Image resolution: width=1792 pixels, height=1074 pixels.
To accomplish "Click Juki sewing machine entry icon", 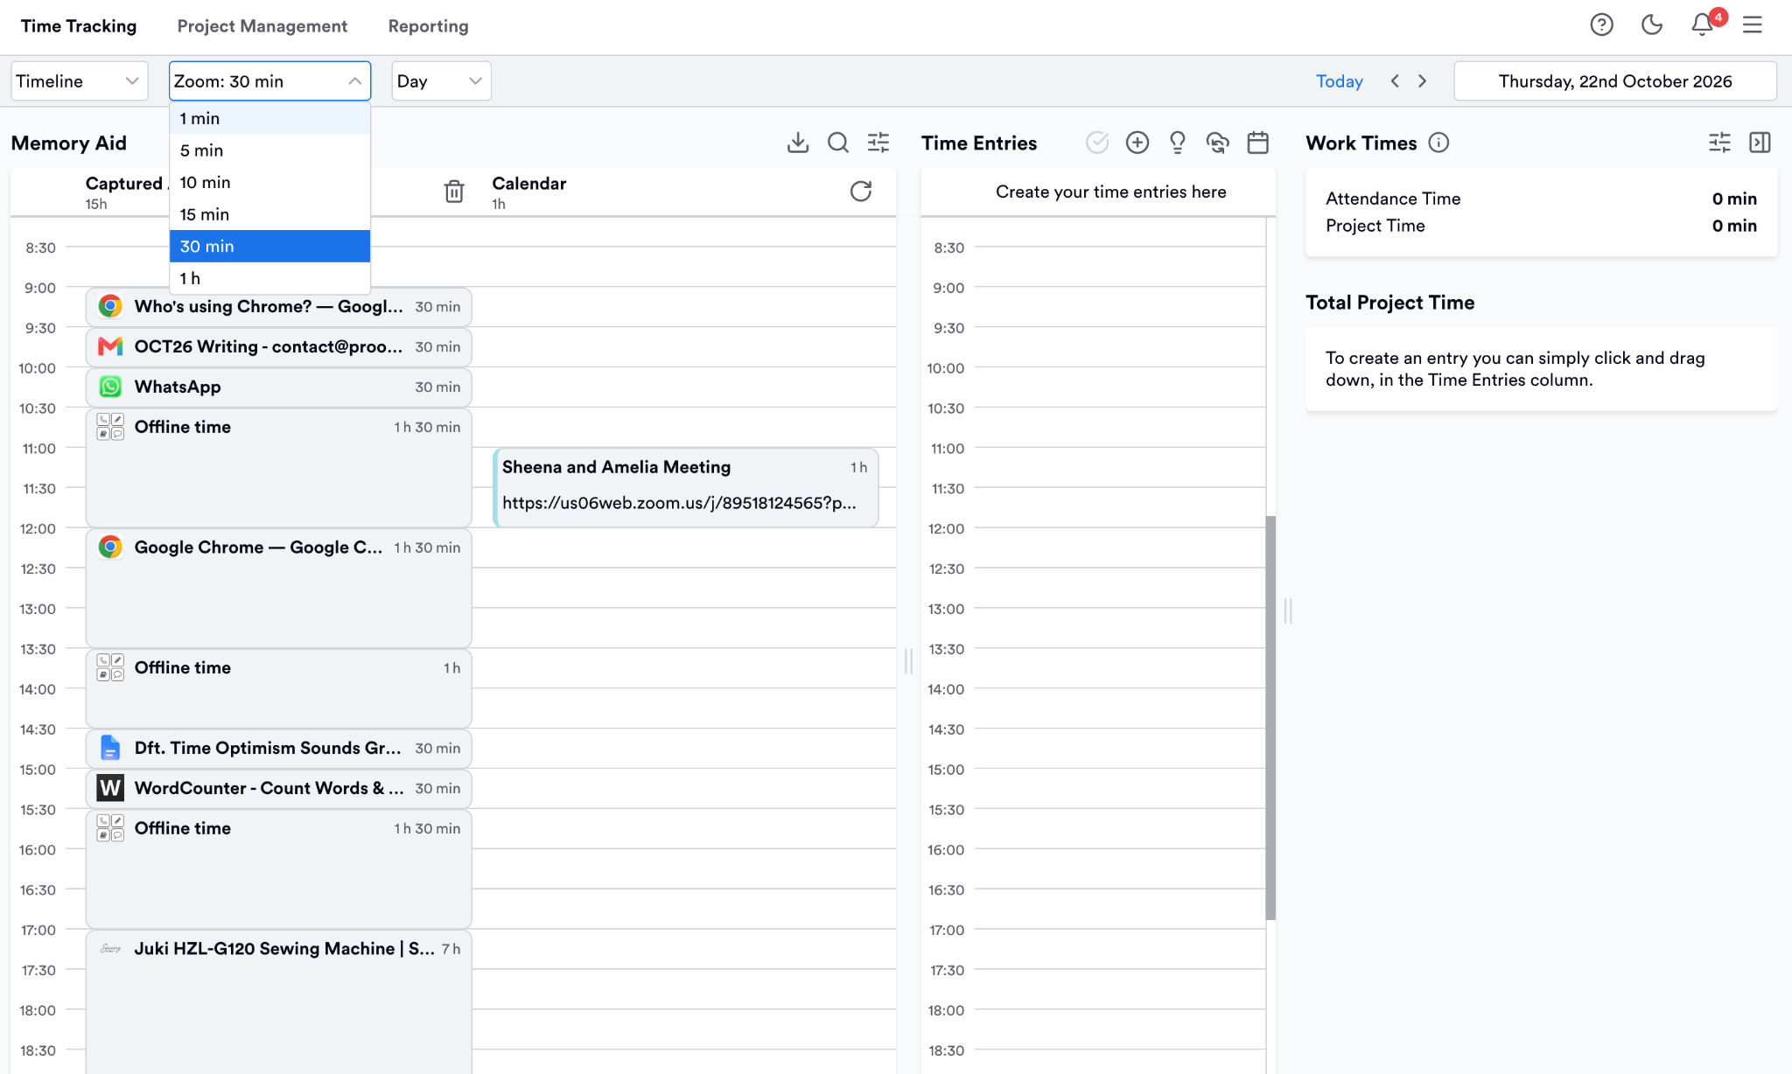I will pos(110,948).
